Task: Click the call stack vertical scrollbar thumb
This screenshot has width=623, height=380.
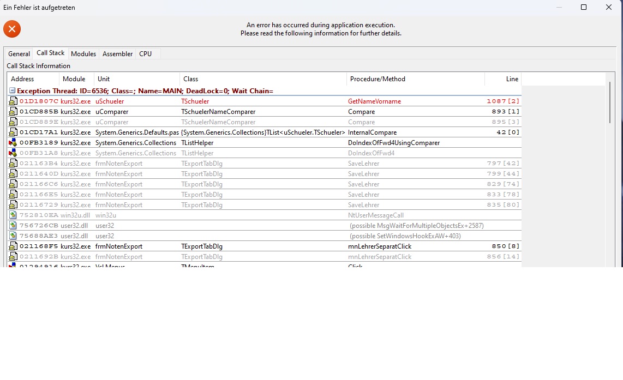Action: 610,102
